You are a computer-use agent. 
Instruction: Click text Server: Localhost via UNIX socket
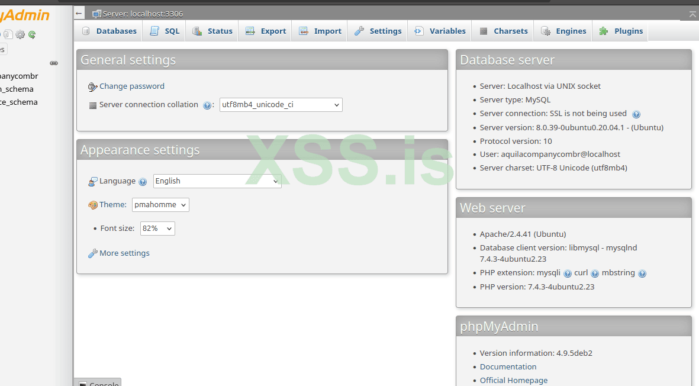tap(540, 86)
